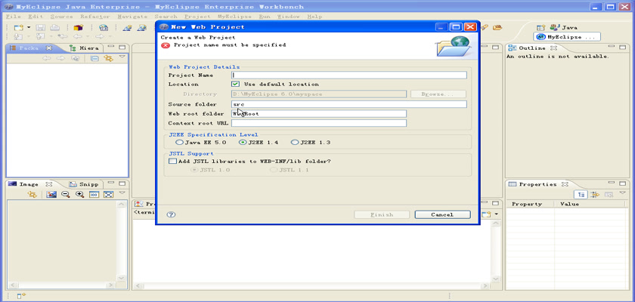Click the New wizard toolbar icon
635x302 pixels.
point(19,27)
